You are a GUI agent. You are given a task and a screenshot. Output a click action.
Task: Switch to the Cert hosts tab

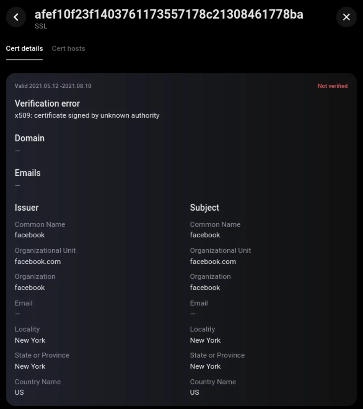[x=68, y=48]
